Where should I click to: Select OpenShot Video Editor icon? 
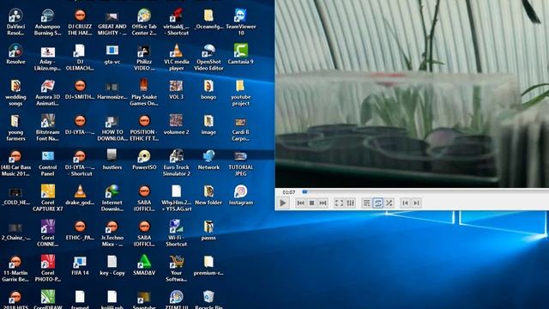(208, 58)
